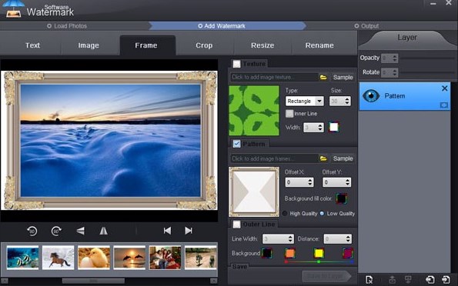Go to next photo

tap(189, 231)
